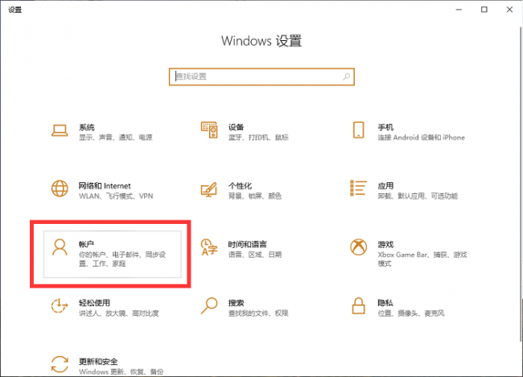Image resolution: width=523 pixels, height=377 pixels.
Task: Click description Windows 更新、恢复、备份
Action: (121, 371)
